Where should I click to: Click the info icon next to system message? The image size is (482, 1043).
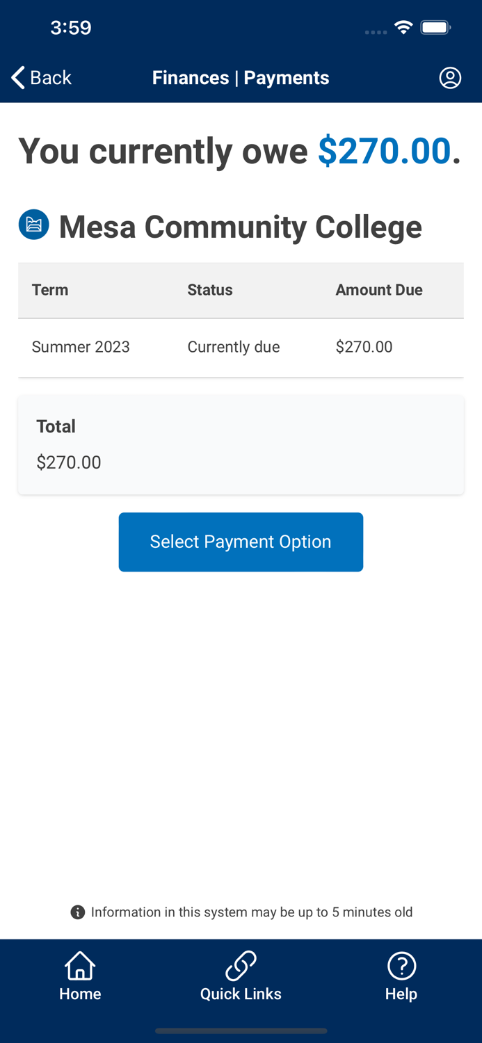tap(77, 912)
